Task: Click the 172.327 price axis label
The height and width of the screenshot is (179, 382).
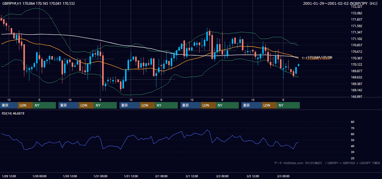Action: point(357,7)
